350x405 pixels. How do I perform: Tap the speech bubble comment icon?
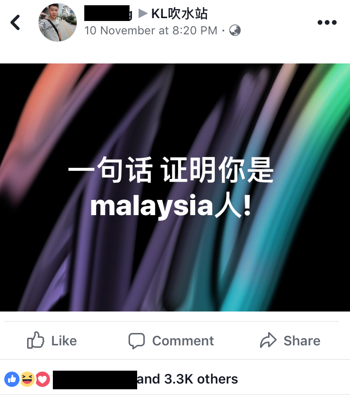coord(137,341)
